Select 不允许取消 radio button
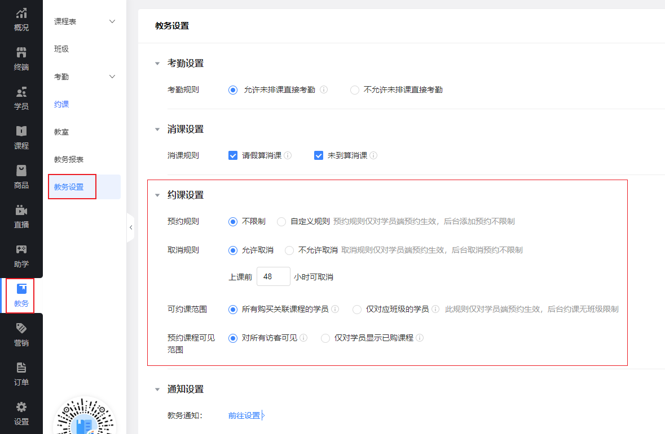The image size is (665, 434). (289, 250)
